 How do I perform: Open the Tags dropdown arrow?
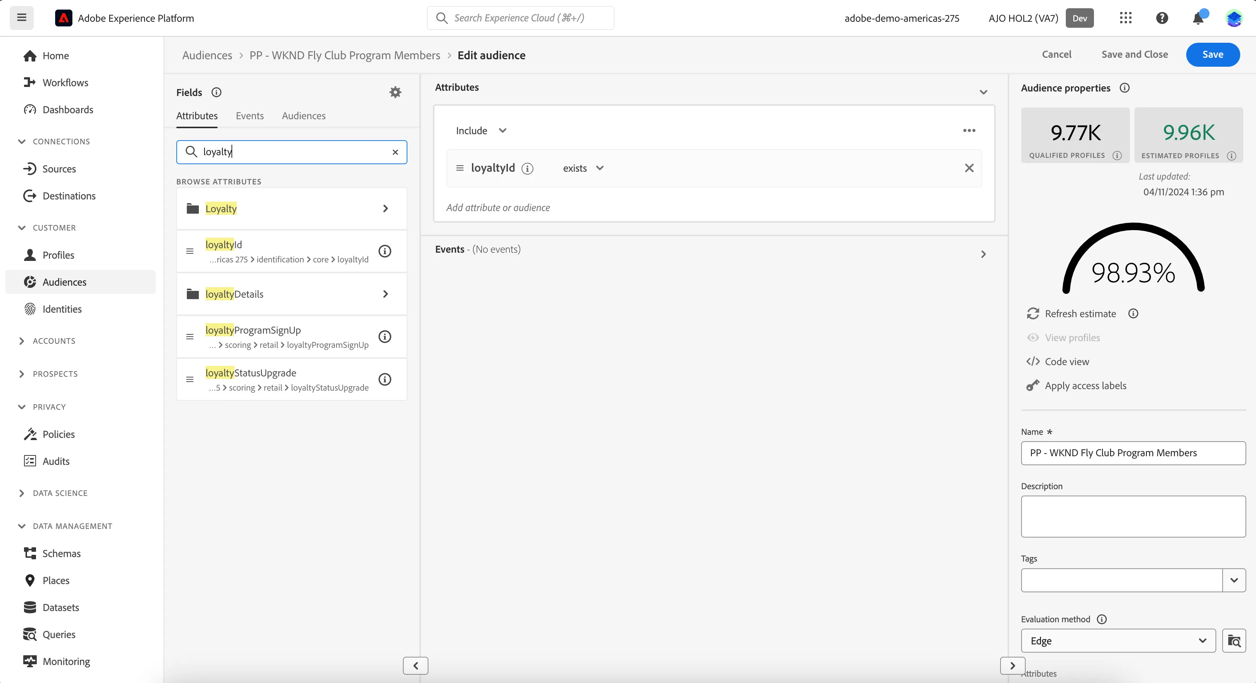(x=1234, y=580)
